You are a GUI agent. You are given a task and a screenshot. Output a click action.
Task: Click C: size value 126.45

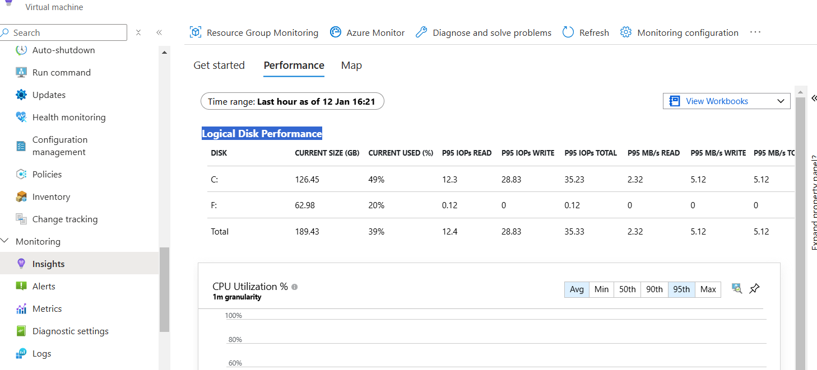coord(307,180)
